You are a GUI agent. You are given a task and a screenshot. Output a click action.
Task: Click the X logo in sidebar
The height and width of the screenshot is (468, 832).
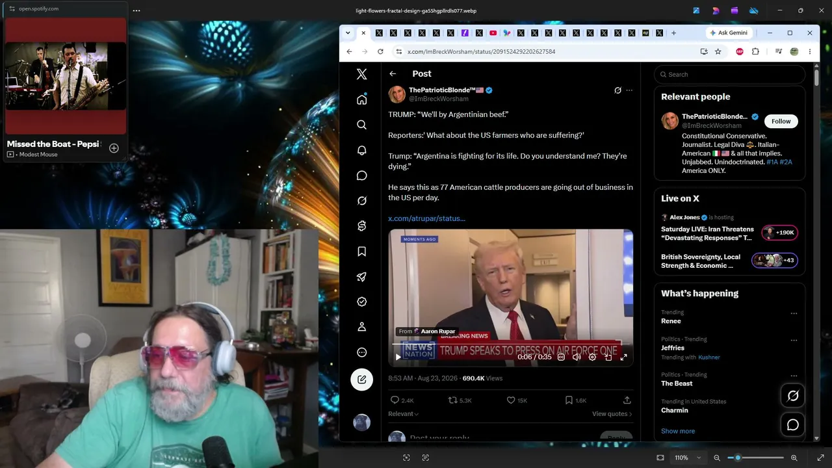point(362,74)
